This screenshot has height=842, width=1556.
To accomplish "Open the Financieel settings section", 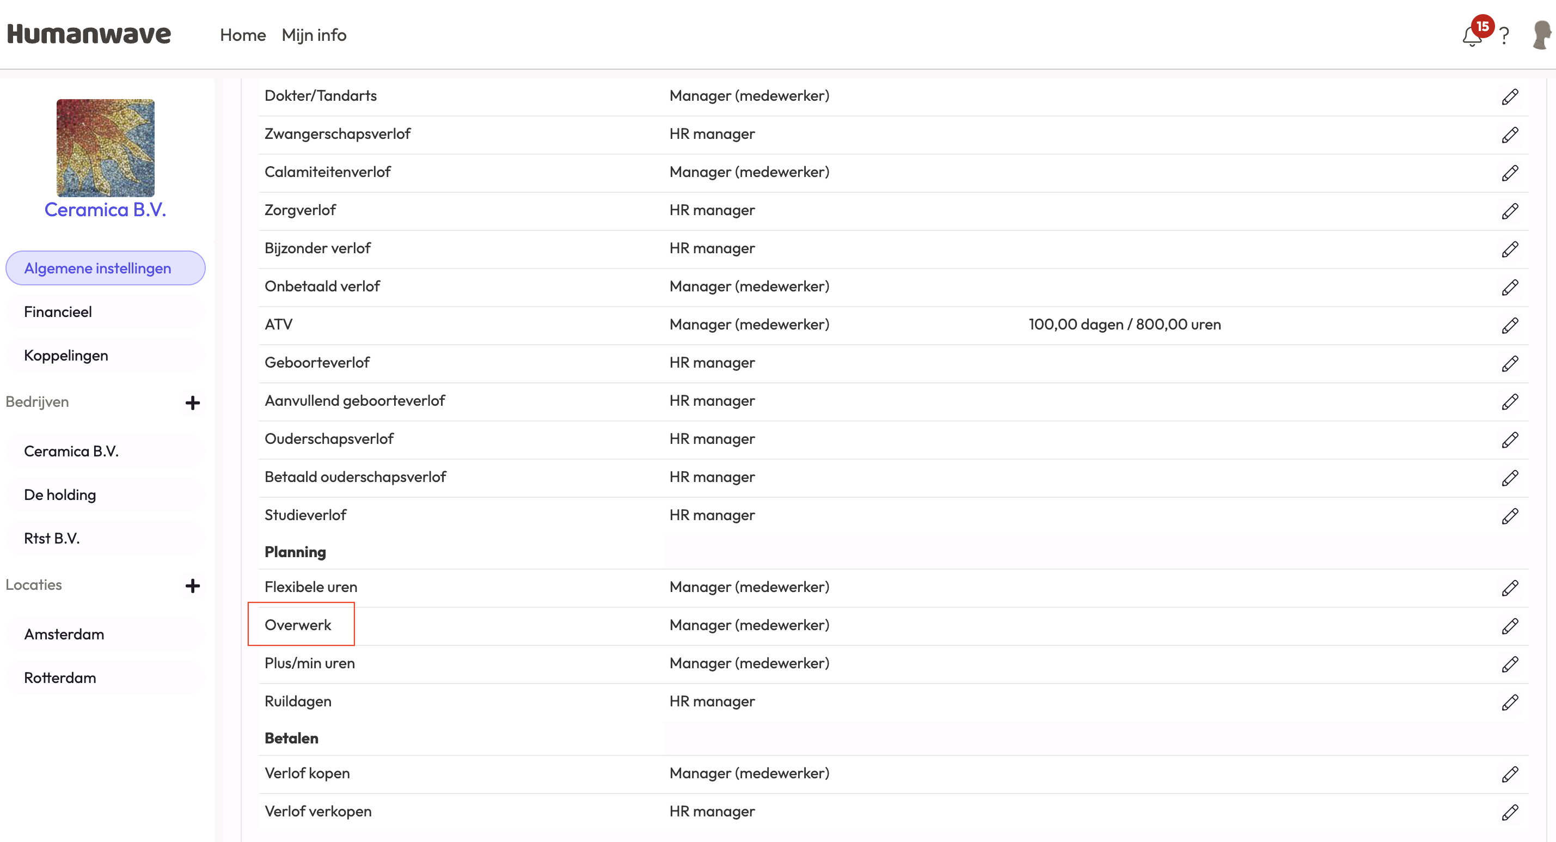I will pyautogui.click(x=58, y=312).
